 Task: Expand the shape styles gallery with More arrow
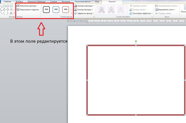(x=72, y=13)
